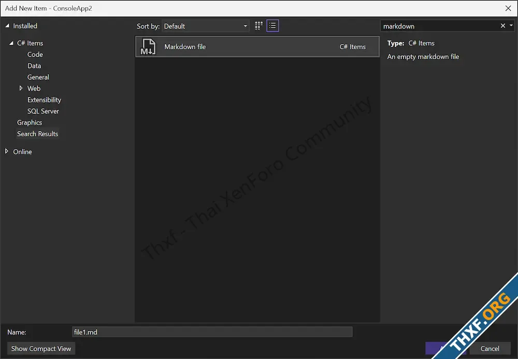The width and height of the screenshot is (518, 359).
Task: Select the Markdown file template icon
Action: tap(148, 47)
